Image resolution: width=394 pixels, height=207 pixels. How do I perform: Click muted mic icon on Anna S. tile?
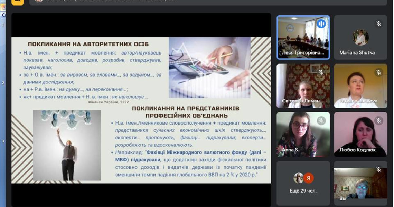tap(321, 121)
